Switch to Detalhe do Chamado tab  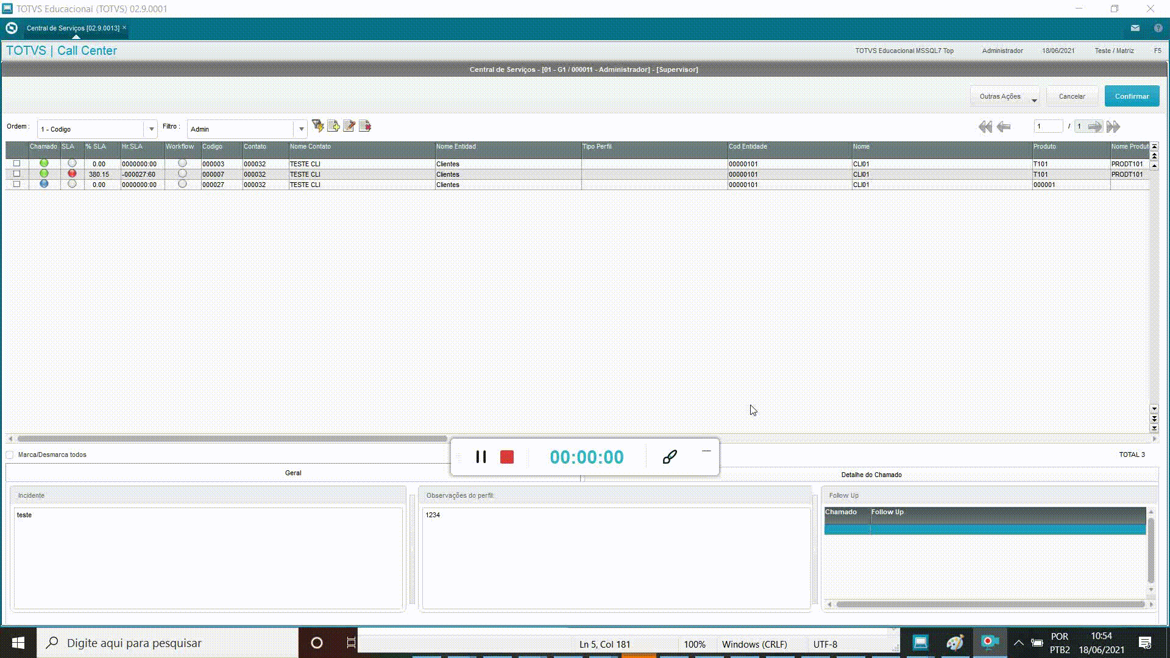(871, 475)
